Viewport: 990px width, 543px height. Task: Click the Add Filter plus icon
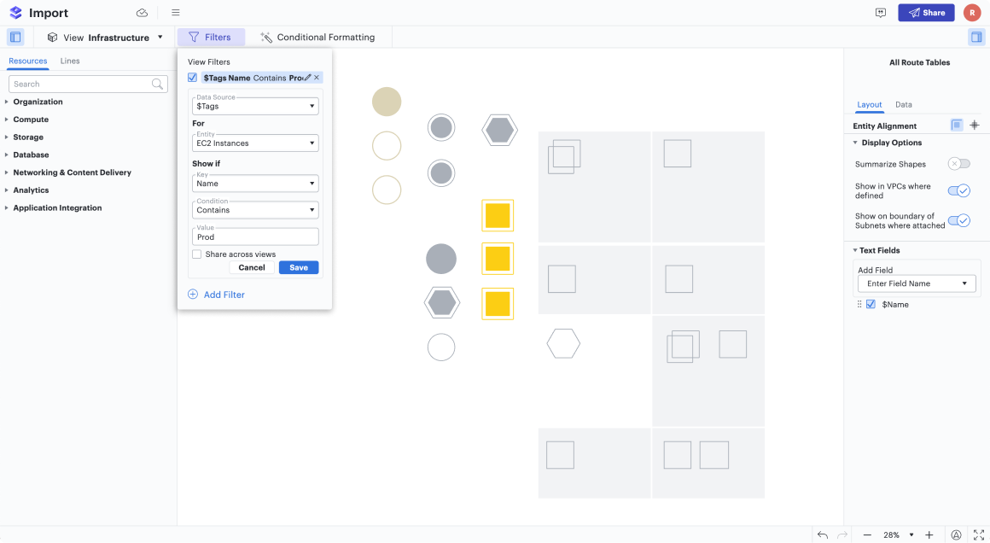193,295
